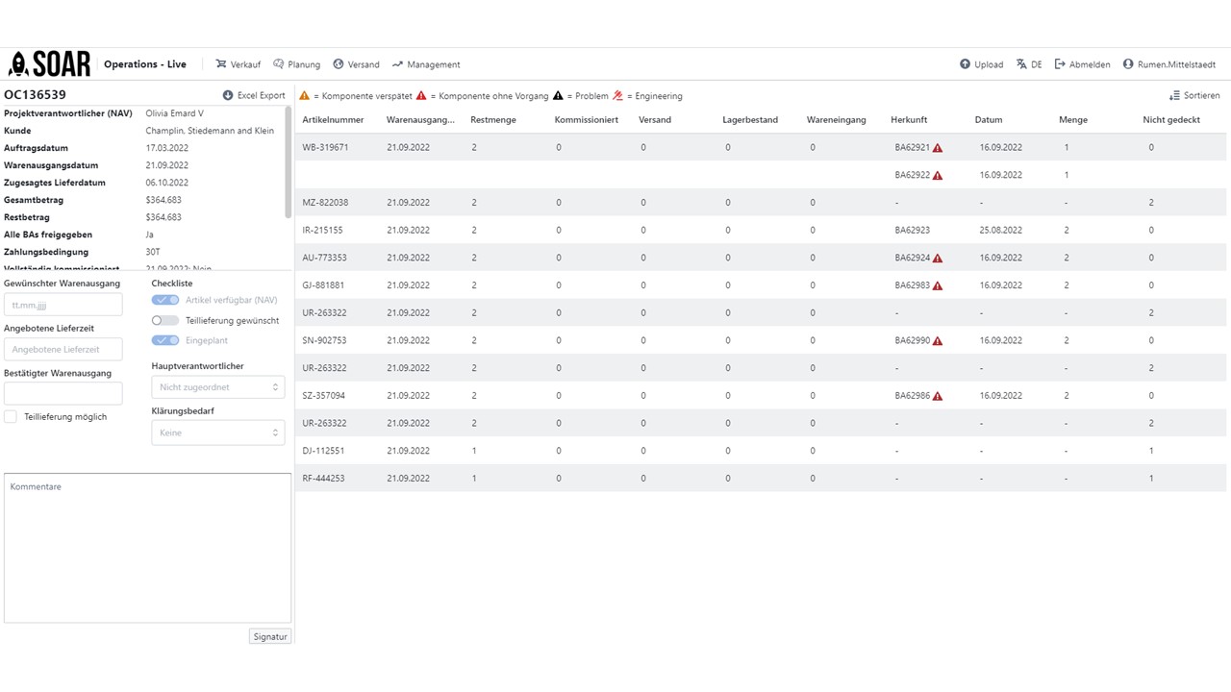The width and height of the screenshot is (1231, 692).
Task: Click the Signatur button
Action: point(270,636)
